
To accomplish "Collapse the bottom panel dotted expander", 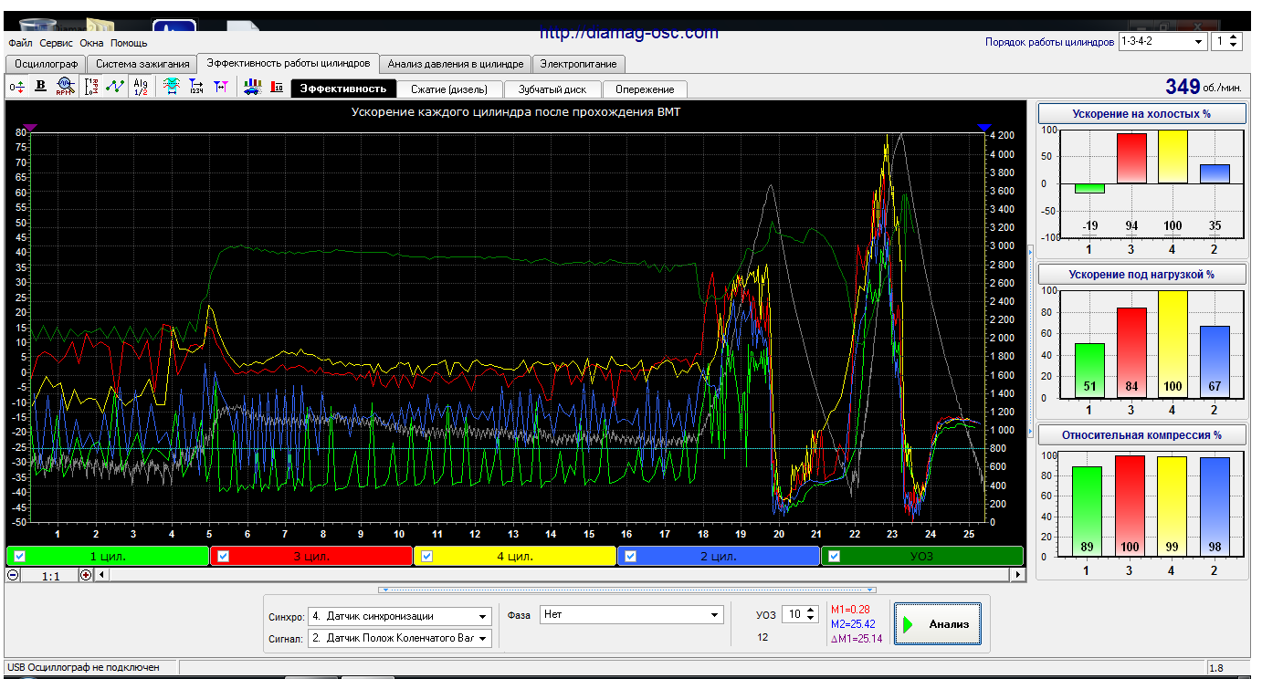I will (x=627, y=590).
